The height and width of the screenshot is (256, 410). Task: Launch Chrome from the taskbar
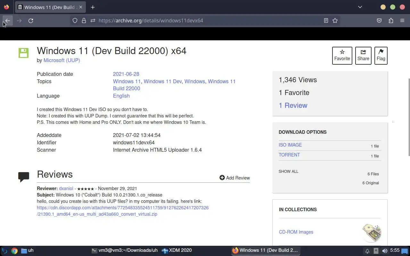coord(14,251)
